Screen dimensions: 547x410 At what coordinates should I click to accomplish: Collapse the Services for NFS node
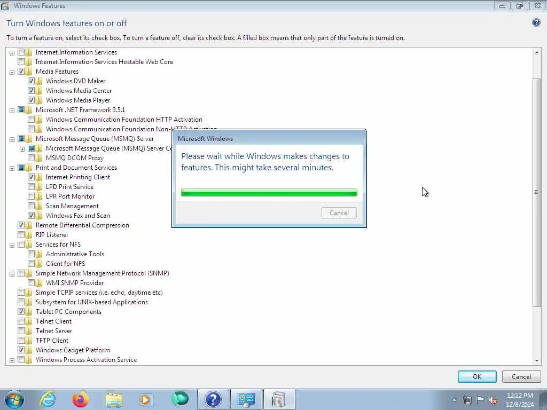click(x=12, y=245)
